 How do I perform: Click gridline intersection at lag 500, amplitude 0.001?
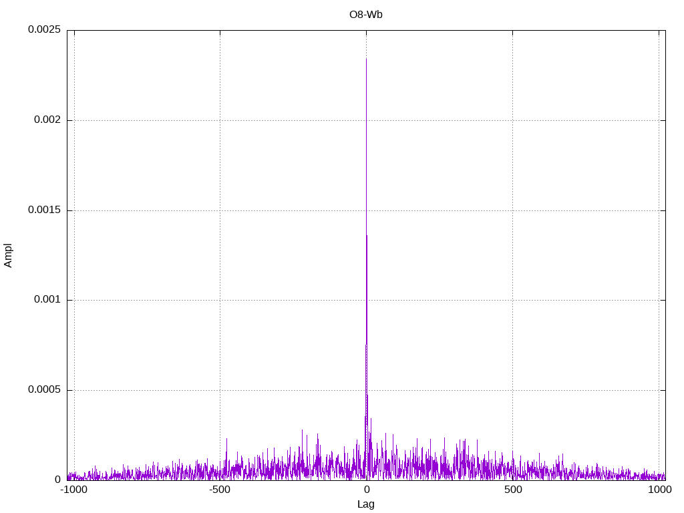512,300
